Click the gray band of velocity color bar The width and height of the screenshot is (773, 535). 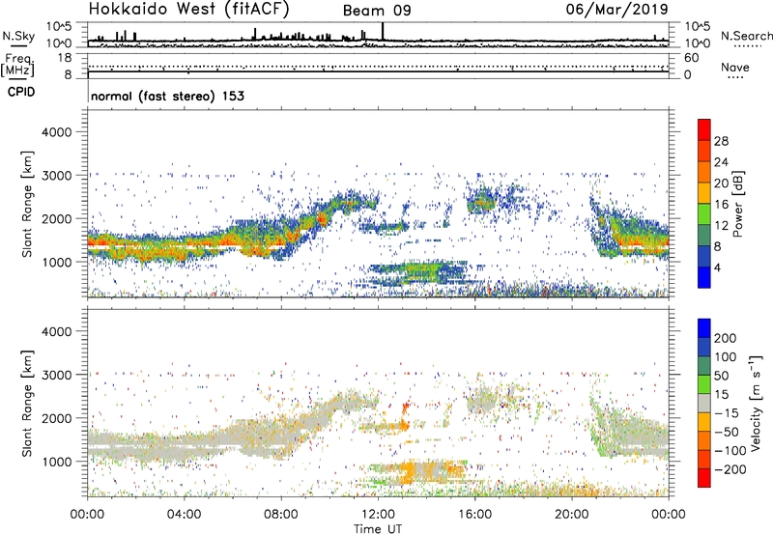(704, 403)
